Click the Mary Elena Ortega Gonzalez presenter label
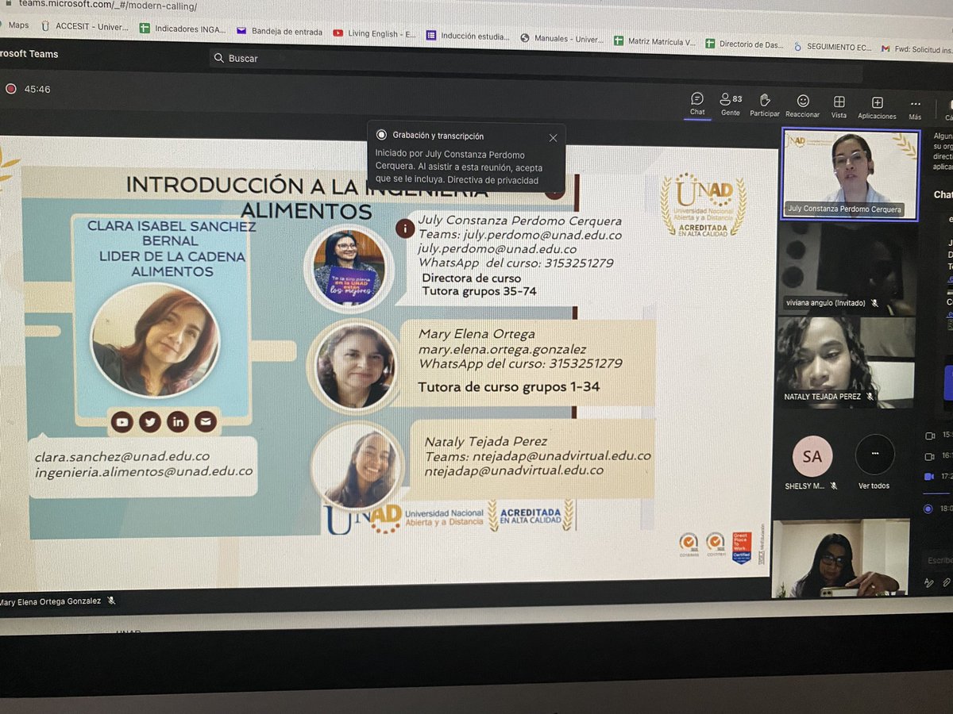The height and width of the screenshot is (714, 953). (x=51, y=601)
